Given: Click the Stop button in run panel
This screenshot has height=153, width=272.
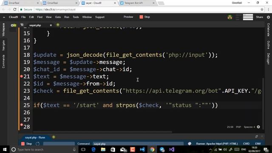Looking at the screenshot, I should click(x=26, y=144).
